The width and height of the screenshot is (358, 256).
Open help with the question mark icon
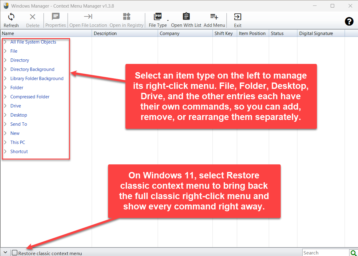(x=349, y=22)
